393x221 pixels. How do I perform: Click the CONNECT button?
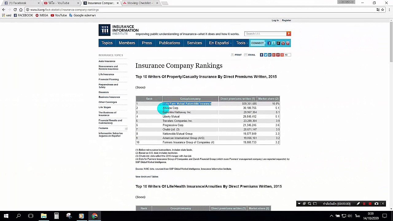pyautogui.click(x=257, y=43)
